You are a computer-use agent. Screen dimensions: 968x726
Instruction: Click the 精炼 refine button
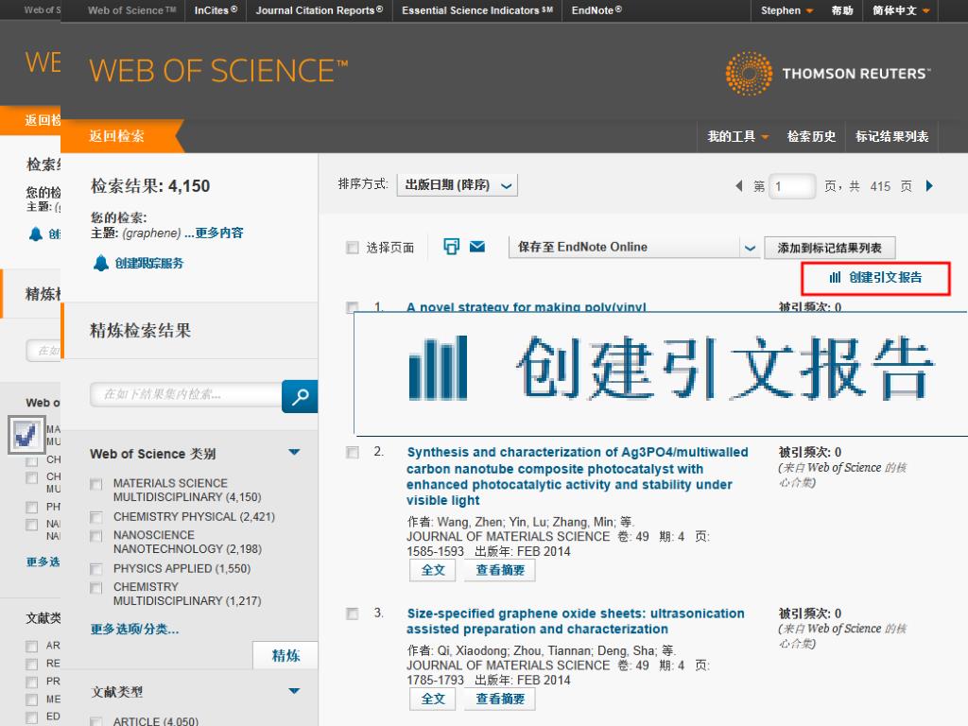click(x=285, y=655)
